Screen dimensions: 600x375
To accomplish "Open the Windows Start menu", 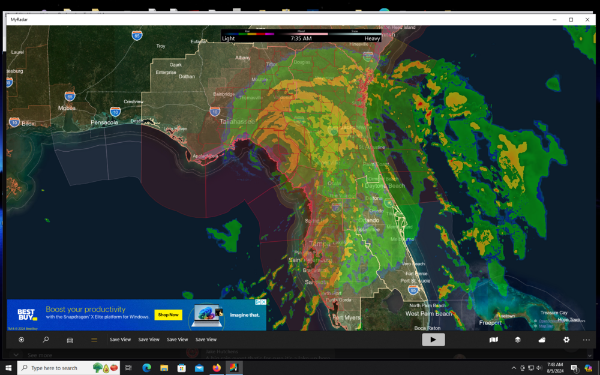I will 8,368.
